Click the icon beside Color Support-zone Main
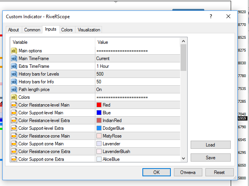Viewport: 249px width, 186px height. (14, 144)
